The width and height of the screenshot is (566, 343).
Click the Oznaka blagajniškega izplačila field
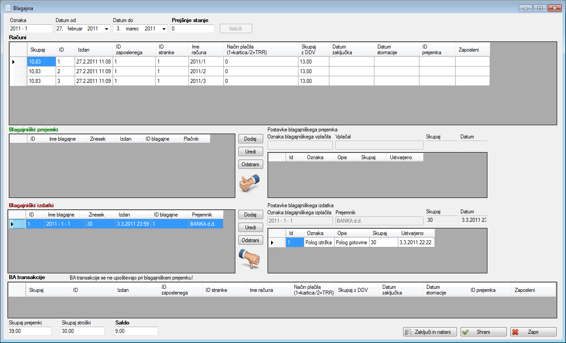[300, 221]
